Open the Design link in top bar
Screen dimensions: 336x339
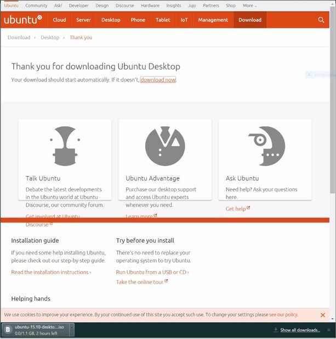coord(102,5)
